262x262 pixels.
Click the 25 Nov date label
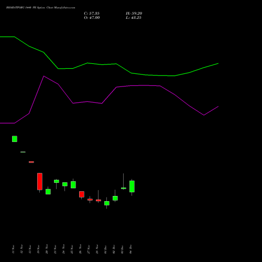click(72, 249)
